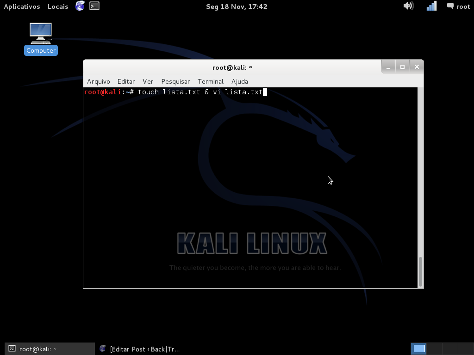The image size is (474, 355).
Task: Launch the Iceweasel web browser icon
Action: pos(80,6)
